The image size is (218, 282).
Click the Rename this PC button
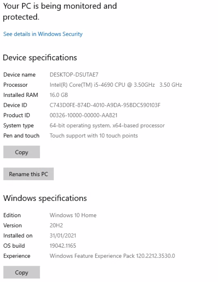(28, 174)
